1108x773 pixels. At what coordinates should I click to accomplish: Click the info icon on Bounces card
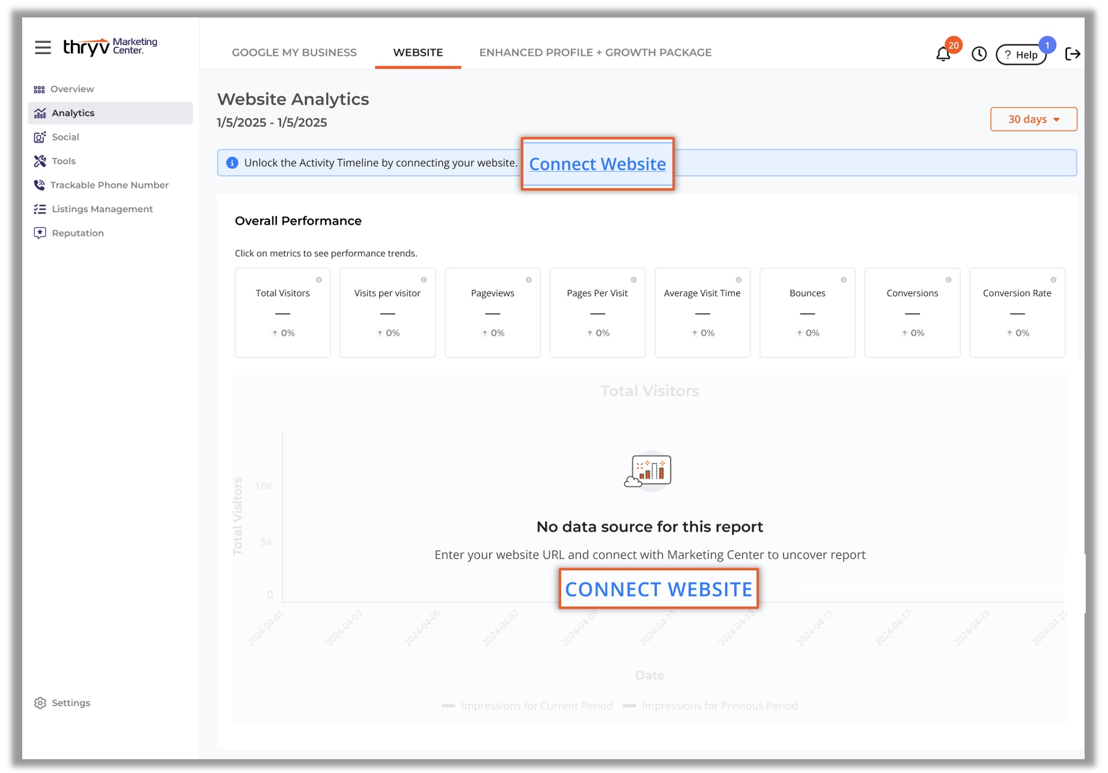click(844, 280)
